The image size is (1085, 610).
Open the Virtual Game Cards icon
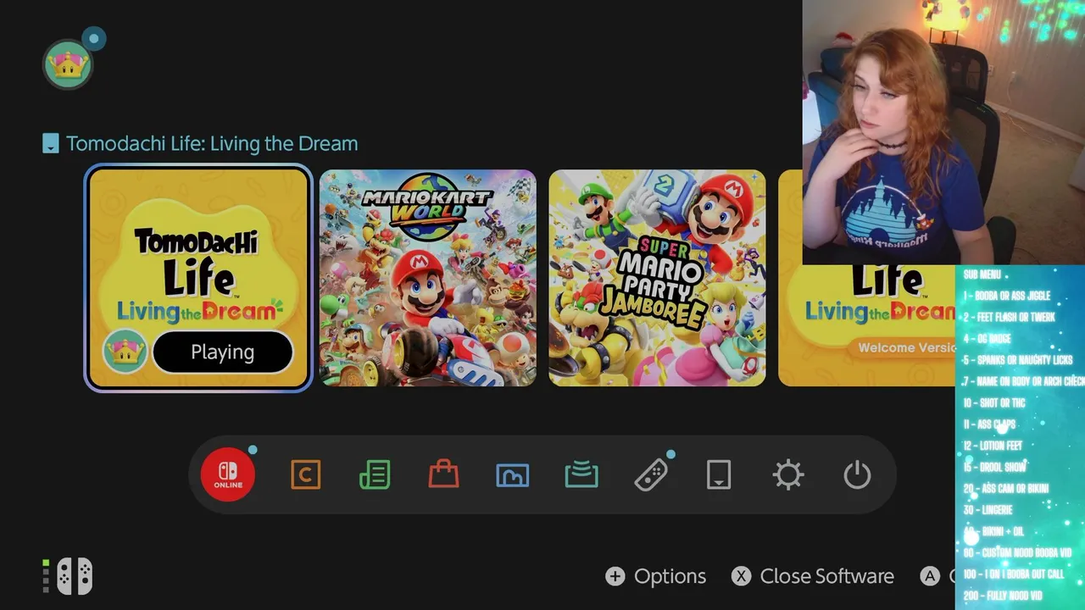click(719, 474)
